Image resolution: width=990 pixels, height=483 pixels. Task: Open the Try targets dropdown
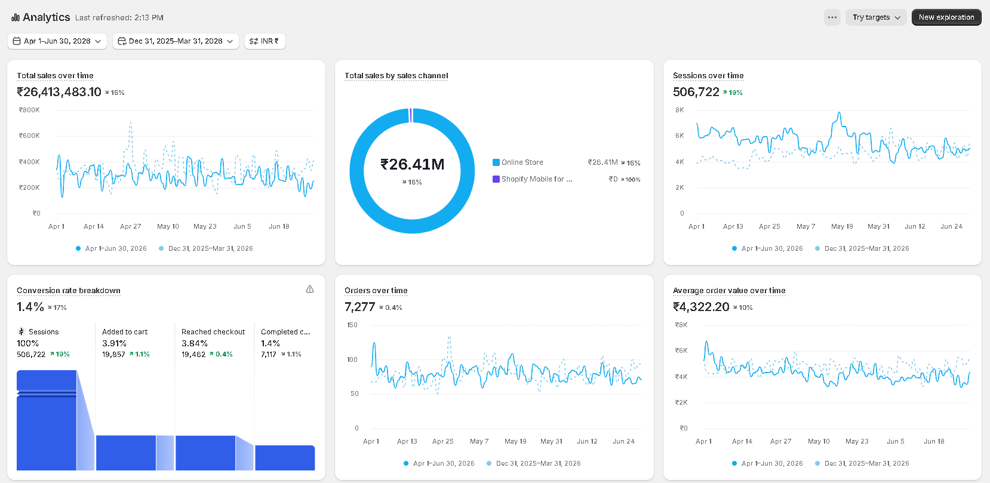[876, 17]
